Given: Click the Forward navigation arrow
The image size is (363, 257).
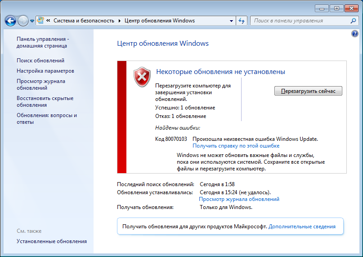Looking at the screenshot, I should (23, 21).
